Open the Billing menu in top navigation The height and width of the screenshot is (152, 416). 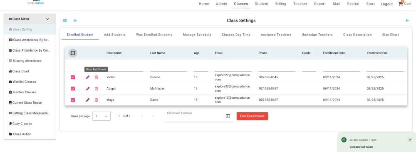pos(281,4)
